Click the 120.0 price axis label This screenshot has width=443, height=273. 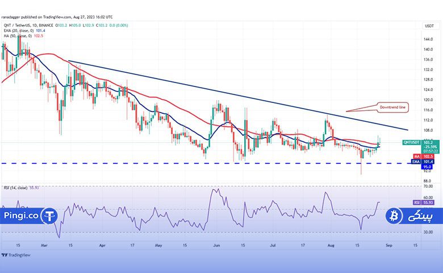click(428, 100)
